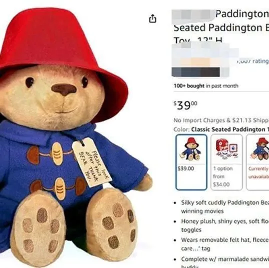Image resolution: width=269 pixels, height=268 pixels.
Task: Click the blurred star rating area
Action: click(x=200, y=59)
